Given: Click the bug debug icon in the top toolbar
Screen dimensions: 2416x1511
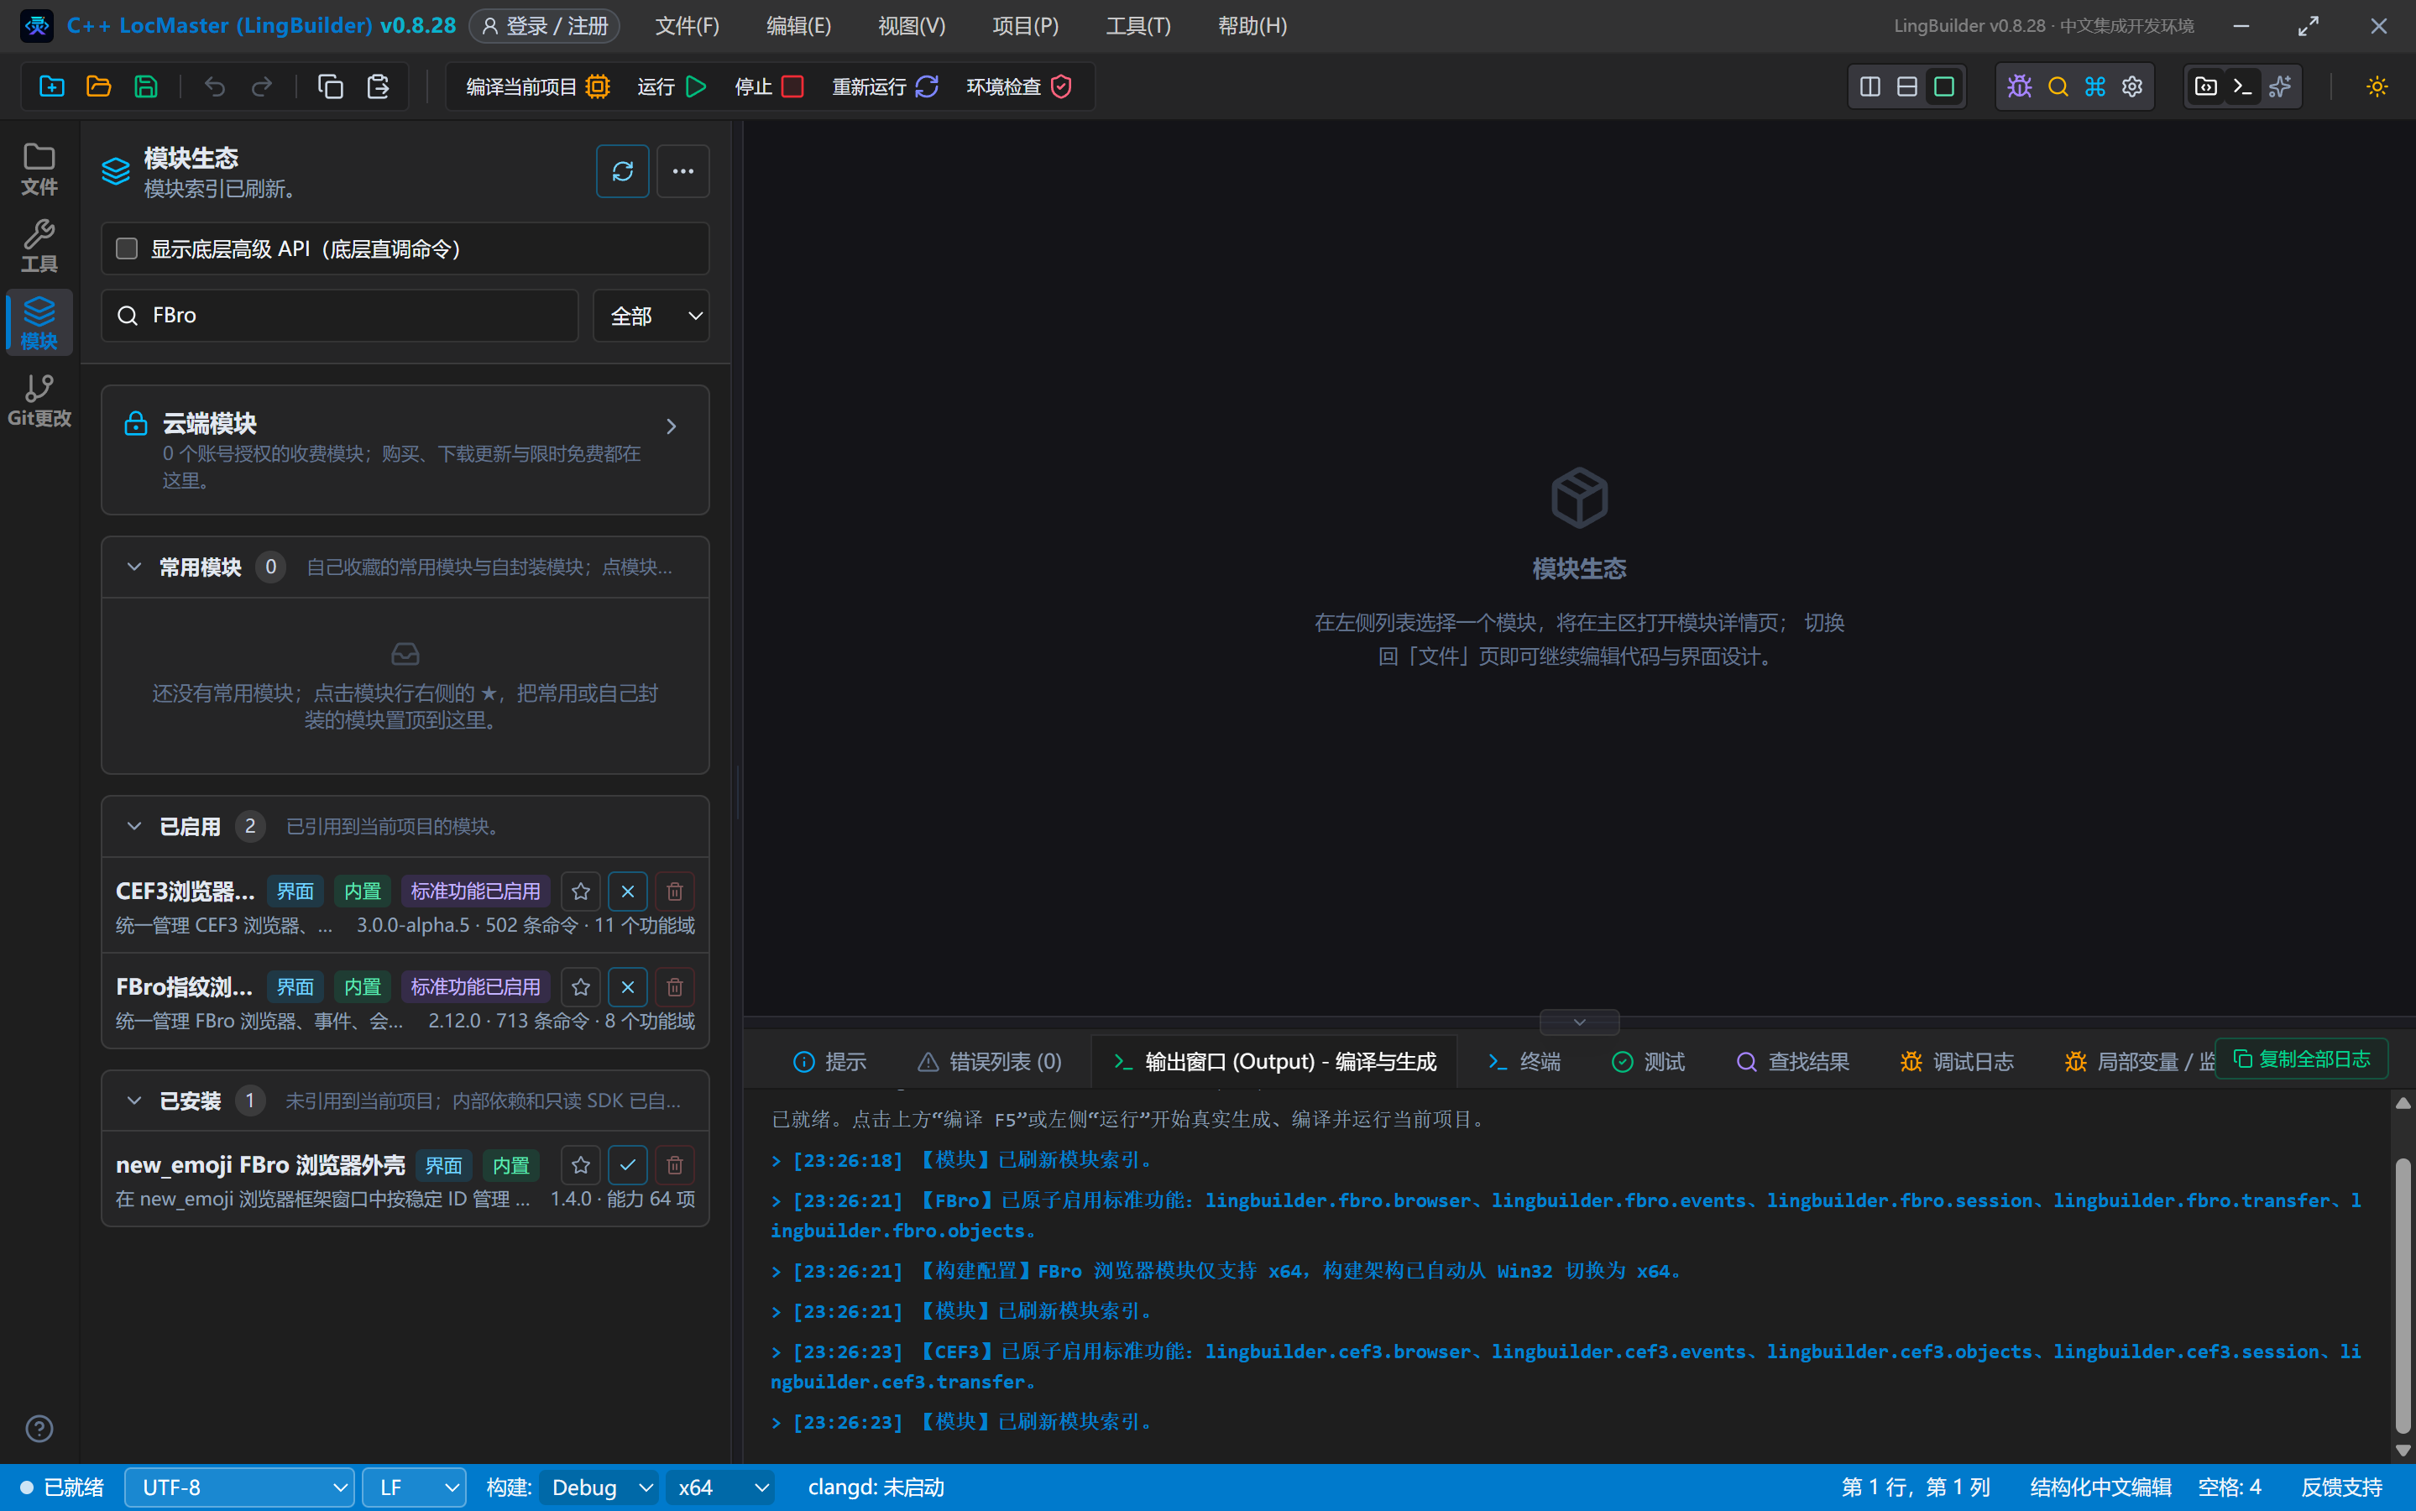Looking at the screenshot, I should (2019, 87).
